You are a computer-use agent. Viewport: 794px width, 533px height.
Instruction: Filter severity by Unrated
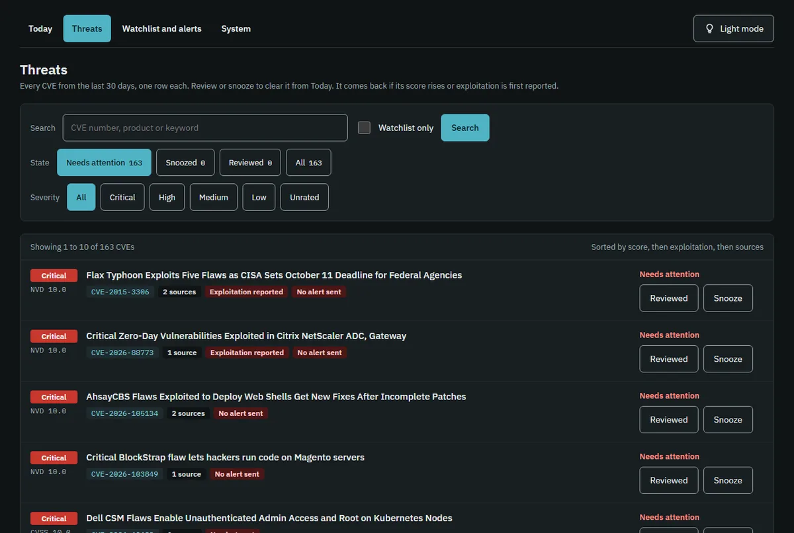coord(304,197)
